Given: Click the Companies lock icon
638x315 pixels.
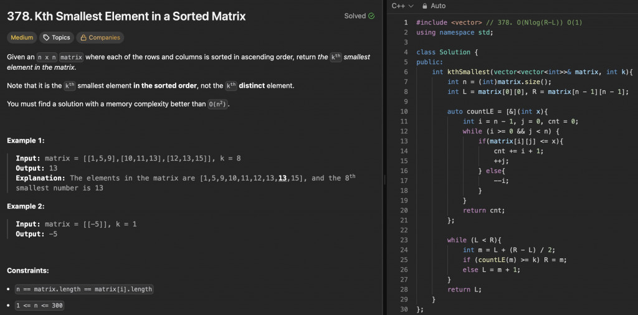Looking at the screenshot, I should 83,38.
